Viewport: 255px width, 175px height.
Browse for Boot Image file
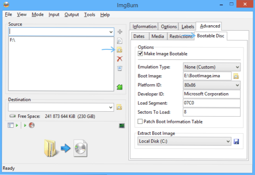236,76
